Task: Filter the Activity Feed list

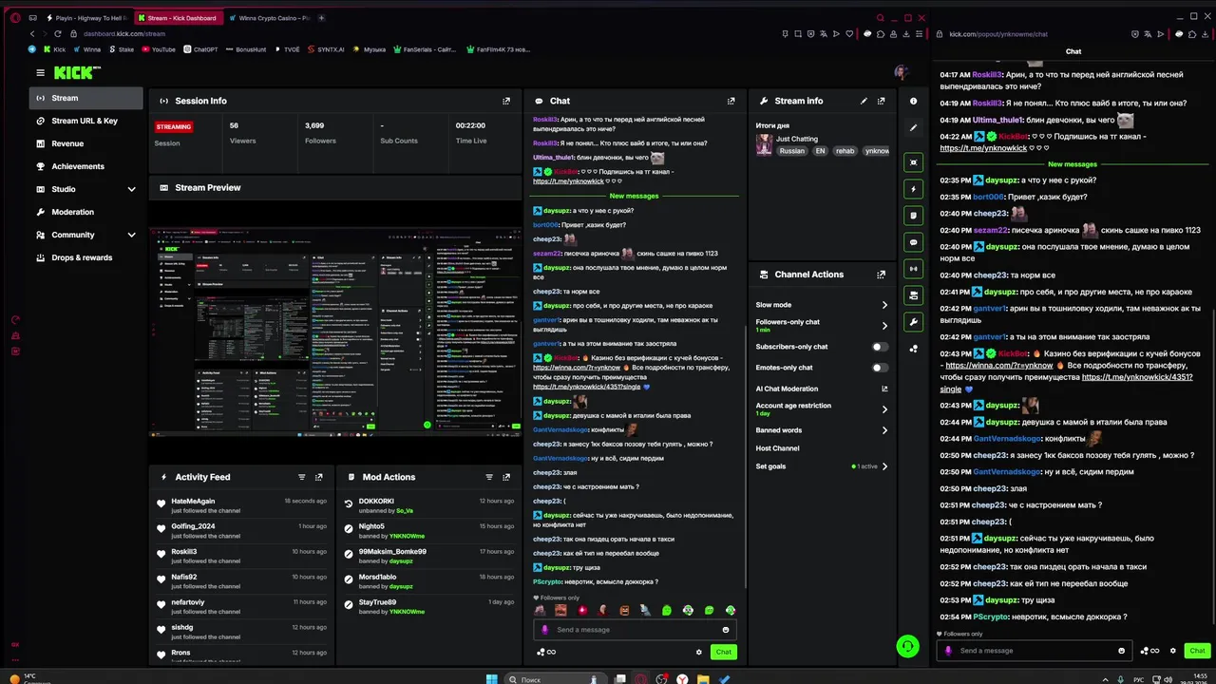Action: (x=302, y=477)
